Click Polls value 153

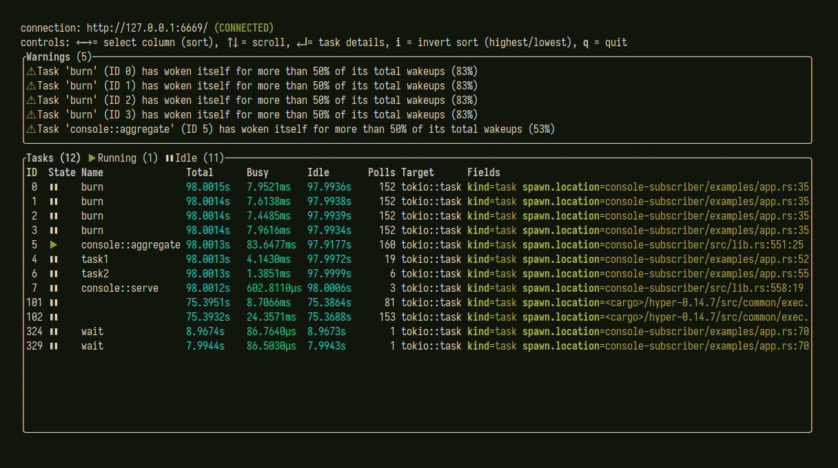click(387, 317)
